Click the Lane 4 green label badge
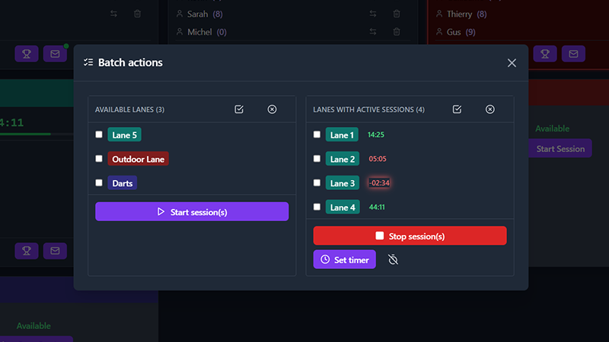The image size is (609, 342). point(342,207)
